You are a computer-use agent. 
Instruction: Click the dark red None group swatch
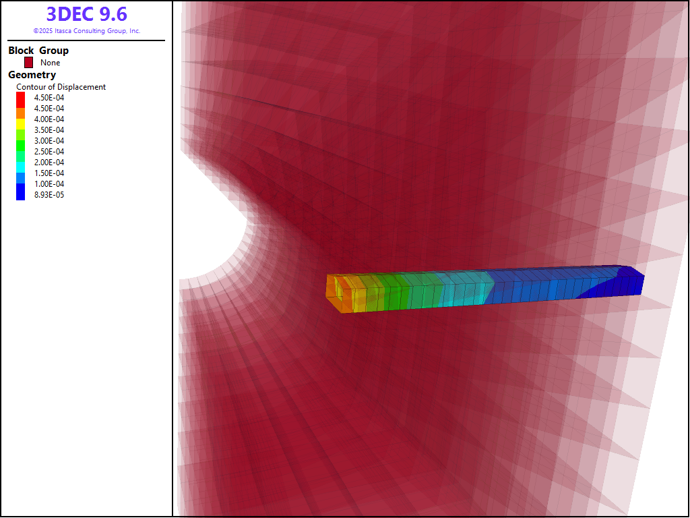[29, 62]
